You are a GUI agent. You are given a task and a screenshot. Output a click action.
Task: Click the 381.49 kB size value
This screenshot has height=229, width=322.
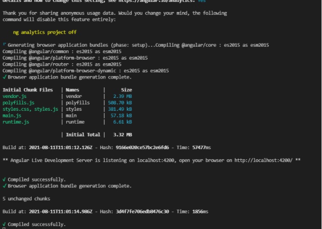click(120, 109)
